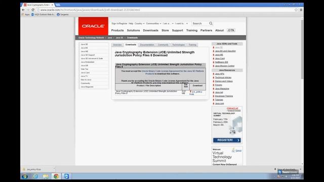Open the AQS Outlook Web bookmark

coord(43,15)
